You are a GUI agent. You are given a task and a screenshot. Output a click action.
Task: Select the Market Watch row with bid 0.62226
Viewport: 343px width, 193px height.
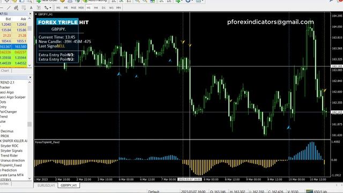(13, 52)
